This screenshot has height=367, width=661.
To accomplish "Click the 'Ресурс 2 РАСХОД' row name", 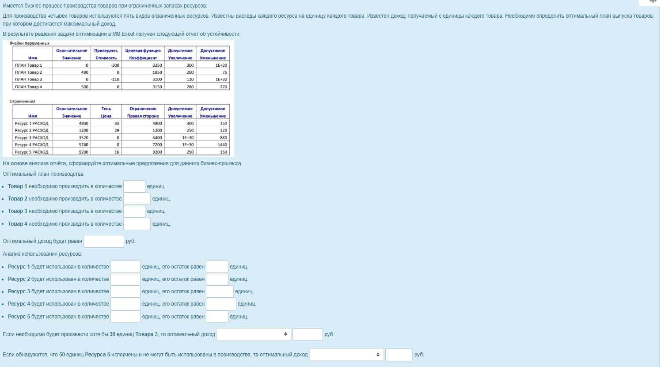I will pyautogui.click(x=31, y=130).
